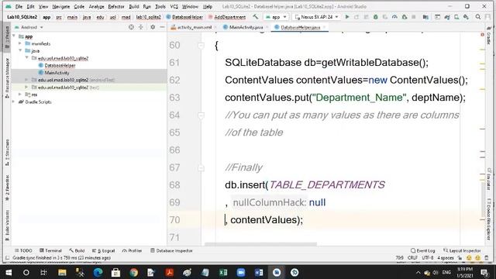Open Zoom from the taskbar
Screen dimensions: 496x279
[241, 272]
